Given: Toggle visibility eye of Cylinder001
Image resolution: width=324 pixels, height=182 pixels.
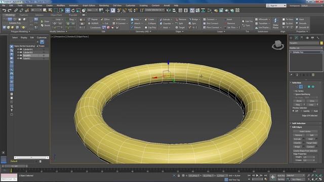Looking at the screenshot, I should pyautogui.click(x=18, y=50).
